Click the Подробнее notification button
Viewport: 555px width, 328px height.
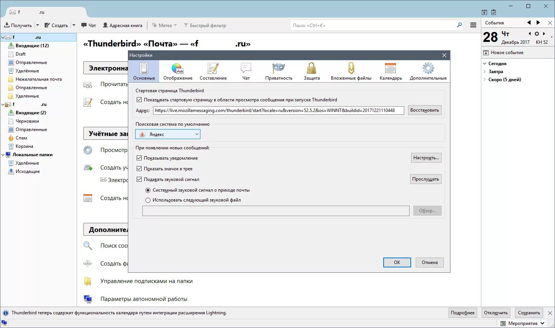coord(463,313)
